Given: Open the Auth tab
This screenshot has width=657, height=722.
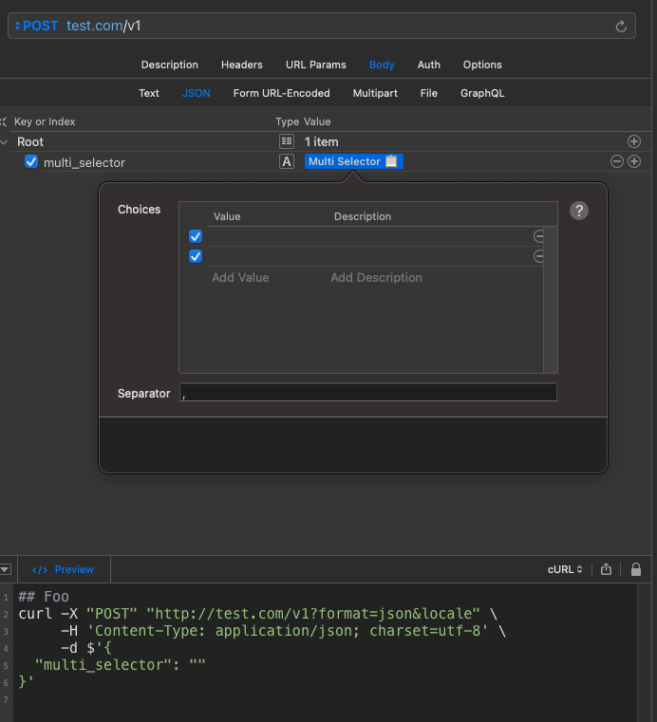Looking at the screenshot, I should pyautogui.click(x=428, y=65).
